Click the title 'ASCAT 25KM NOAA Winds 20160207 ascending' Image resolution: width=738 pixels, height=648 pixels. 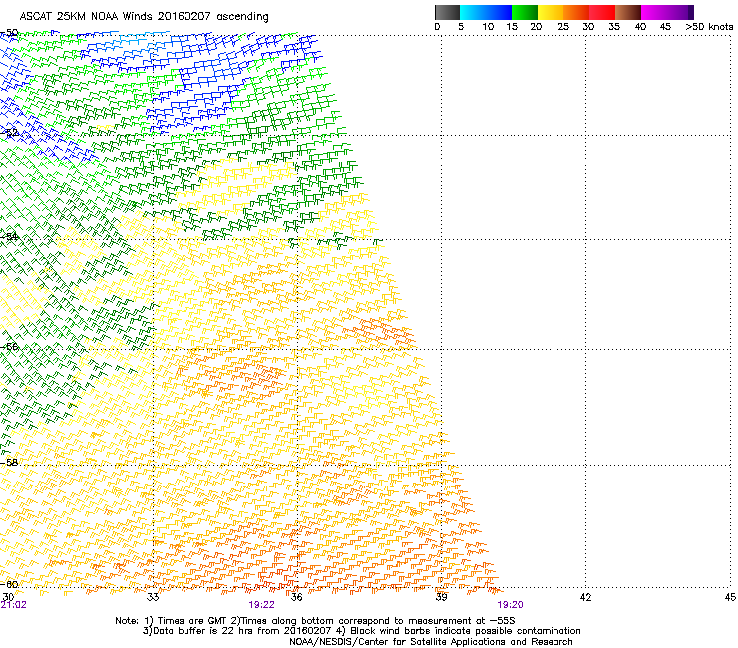pyautogui.click(x=144, y=17)
